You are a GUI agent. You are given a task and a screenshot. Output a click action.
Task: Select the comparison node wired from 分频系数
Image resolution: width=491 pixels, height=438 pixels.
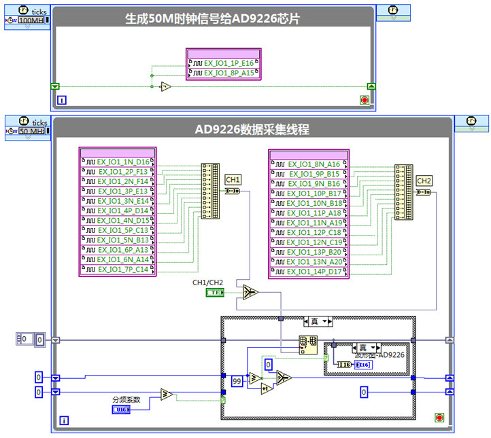pyautogui.click(x=167, y=395)
